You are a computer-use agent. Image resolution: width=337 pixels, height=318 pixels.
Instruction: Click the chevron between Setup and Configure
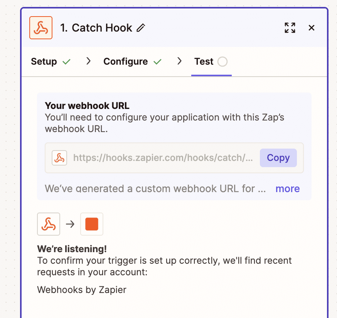tap(88, 61)
